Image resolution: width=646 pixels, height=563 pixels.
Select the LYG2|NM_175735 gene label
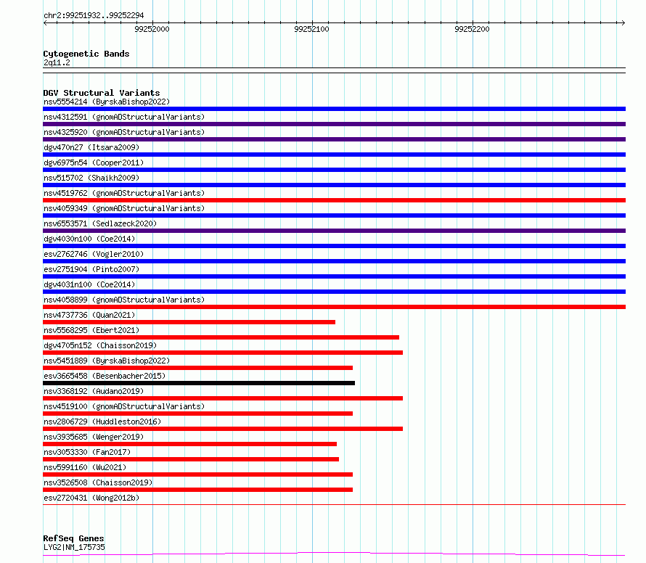74,547
